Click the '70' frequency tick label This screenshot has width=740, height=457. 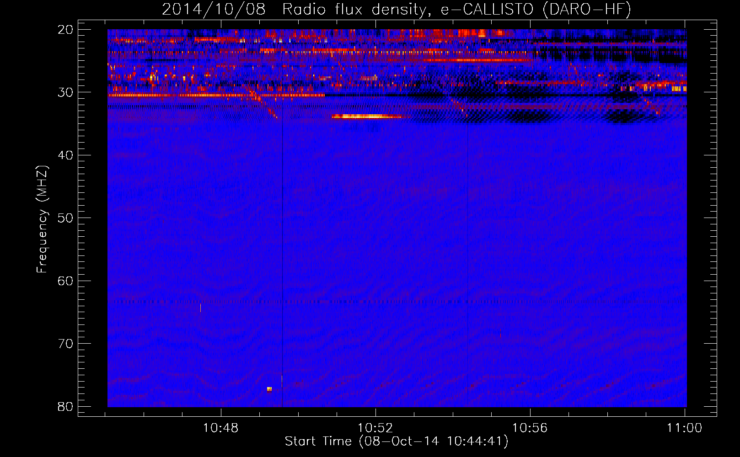pos(65,344)
